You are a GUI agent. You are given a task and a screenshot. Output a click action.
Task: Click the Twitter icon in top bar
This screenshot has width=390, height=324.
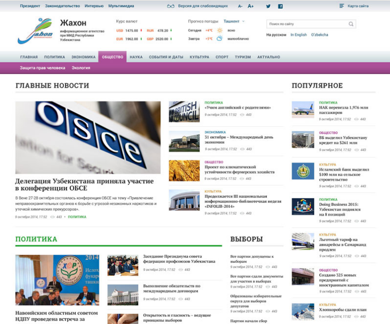(x=268, y=6)
